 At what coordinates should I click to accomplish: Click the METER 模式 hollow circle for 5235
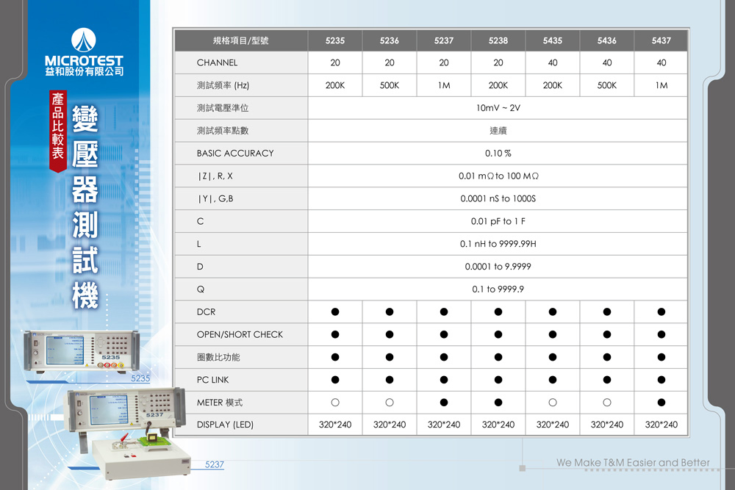point(335,403)
